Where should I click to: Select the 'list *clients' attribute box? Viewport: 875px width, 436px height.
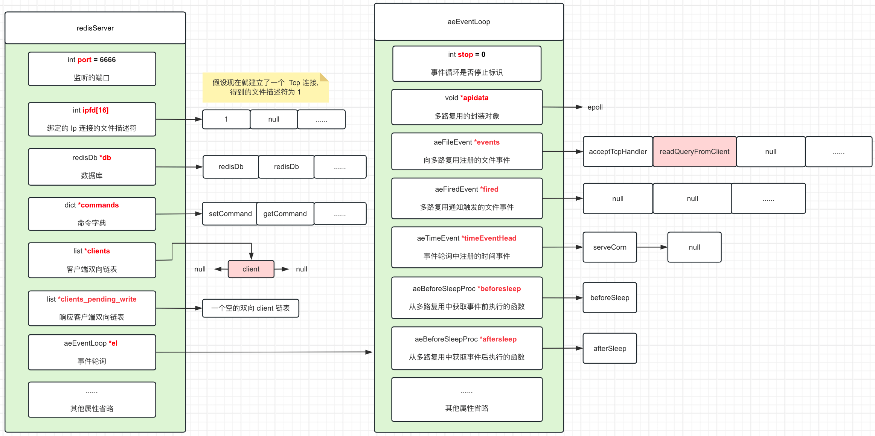point(92,260)
